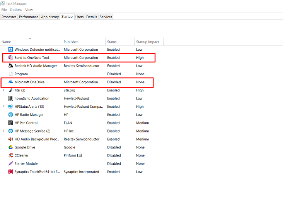Click the Google publisher cell
The image size is (283, 210).
point(69,147)
